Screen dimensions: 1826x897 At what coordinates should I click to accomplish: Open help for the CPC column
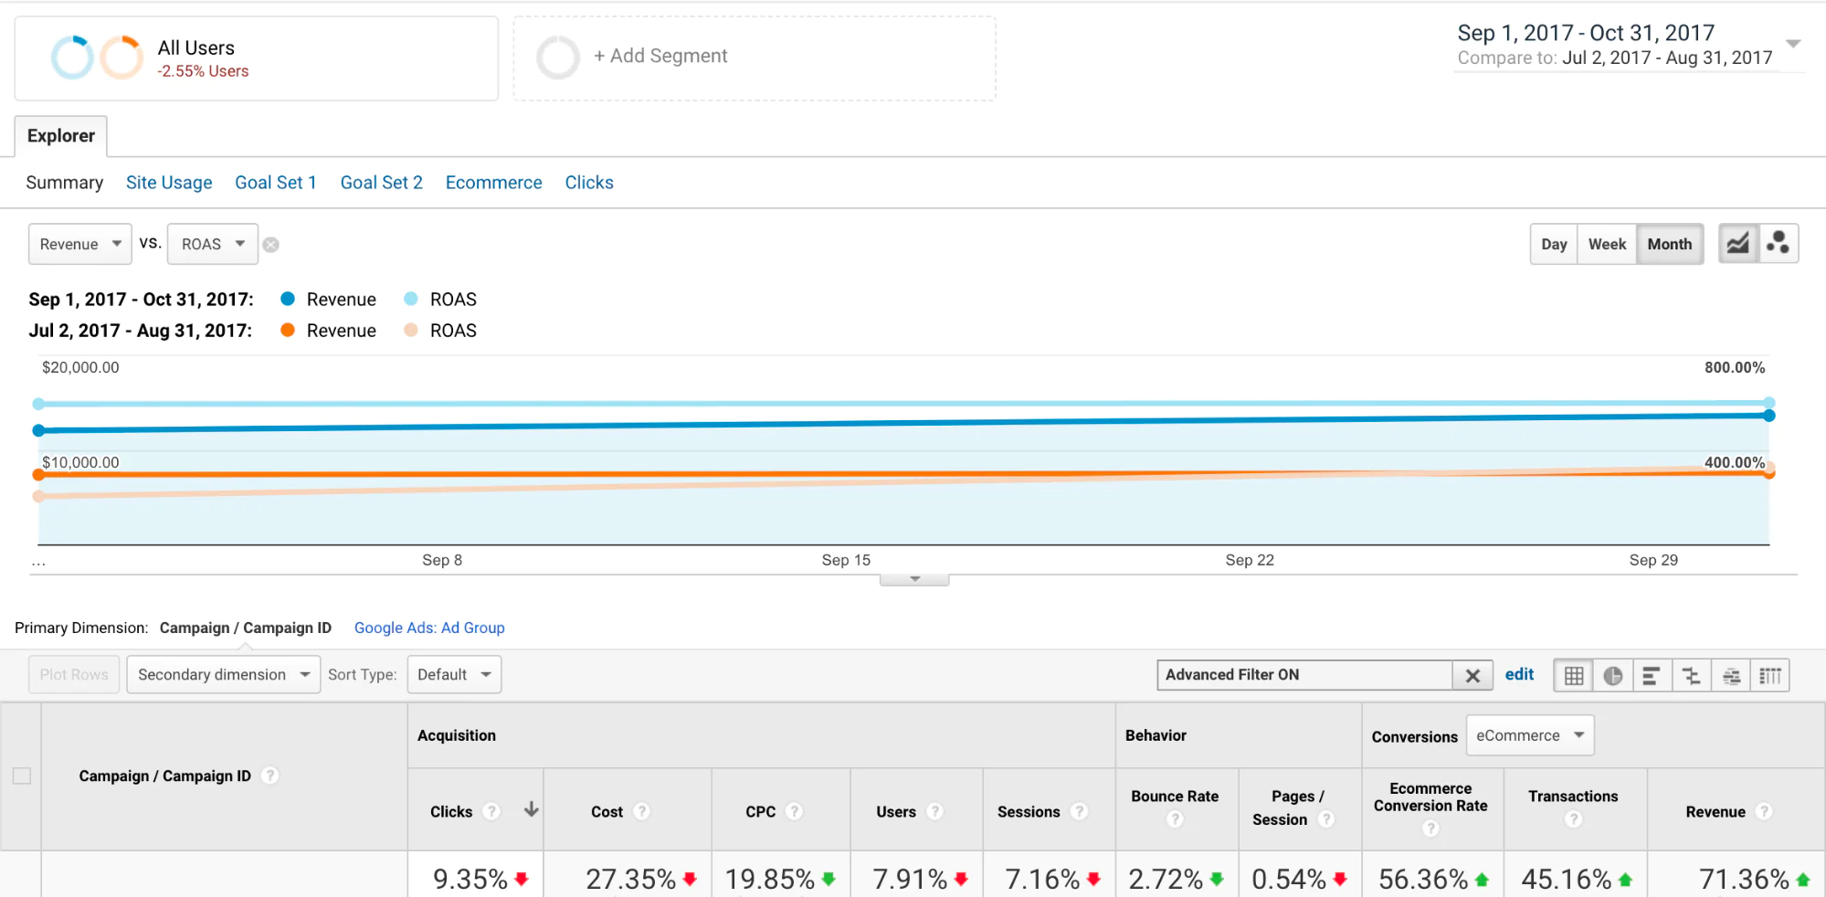click(795, 811)
